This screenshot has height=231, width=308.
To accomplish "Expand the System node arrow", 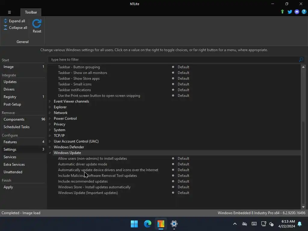I will point(50,130).
